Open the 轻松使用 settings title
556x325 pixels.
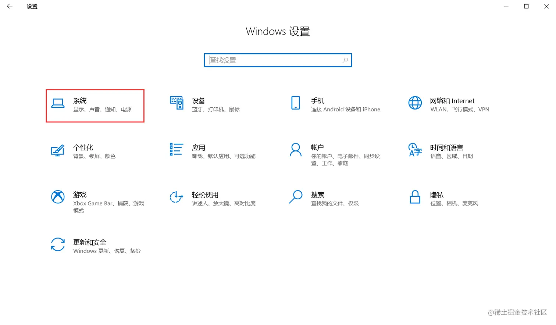205,195
